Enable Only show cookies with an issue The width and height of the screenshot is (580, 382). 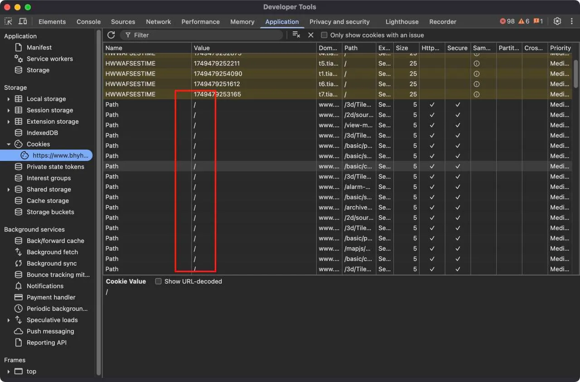pyautogui.click(x=324, y=35)
